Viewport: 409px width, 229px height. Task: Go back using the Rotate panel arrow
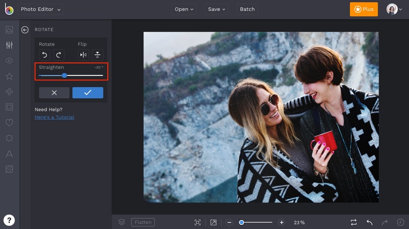(25, 30)
